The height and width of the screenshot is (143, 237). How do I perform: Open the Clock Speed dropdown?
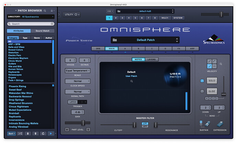pos(78,81)
